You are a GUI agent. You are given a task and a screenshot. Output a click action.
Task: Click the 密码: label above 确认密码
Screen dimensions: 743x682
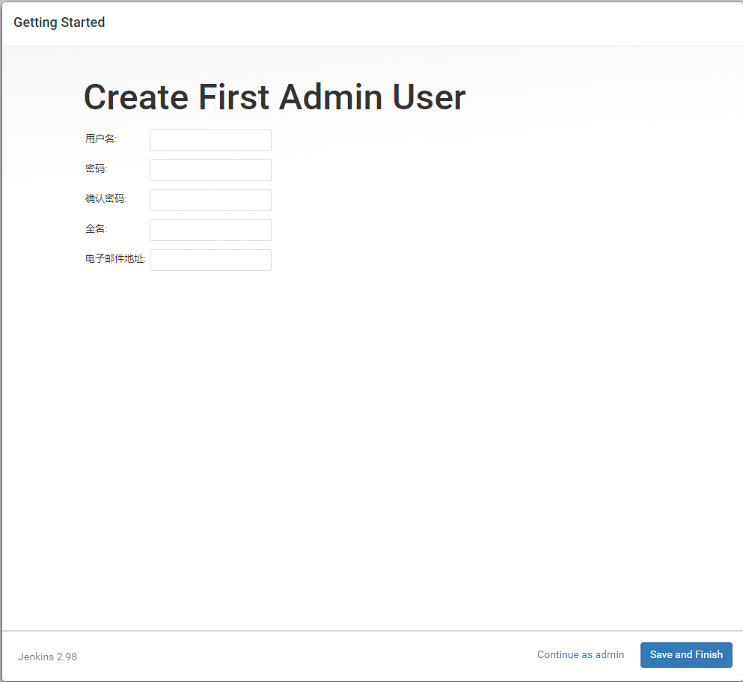point(97,168)
